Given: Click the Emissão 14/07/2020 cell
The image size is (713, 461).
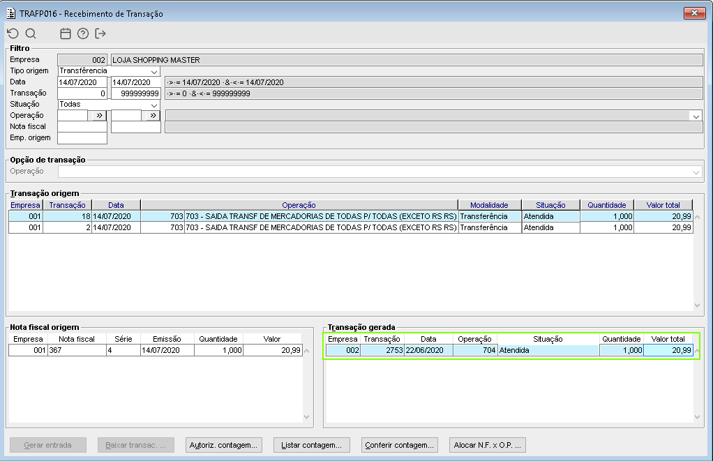Looking at the screenshot, I should 167,350.
